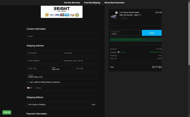This screenshot has height=117, width=190.
Task: Remove the applied Led10 coupon
Action: [158, 52]
